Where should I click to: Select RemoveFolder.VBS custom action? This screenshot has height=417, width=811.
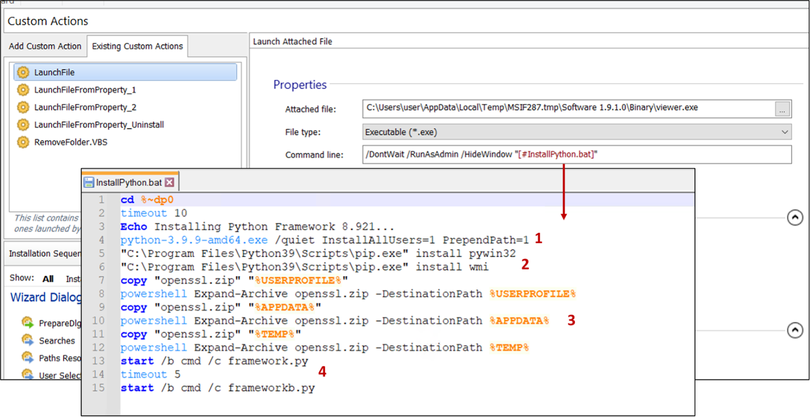71,142
